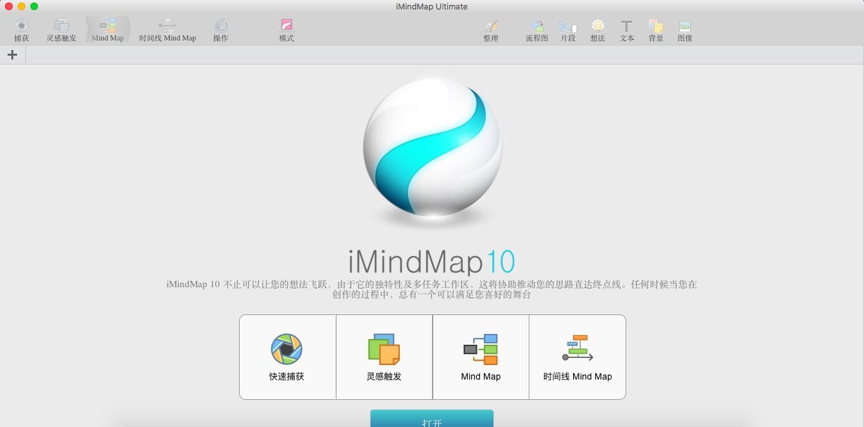Image resolution: width=864 pixels, height=427 pixels.
Task: Select the 文本 (Text) tool icon
Action: point(626,28)
